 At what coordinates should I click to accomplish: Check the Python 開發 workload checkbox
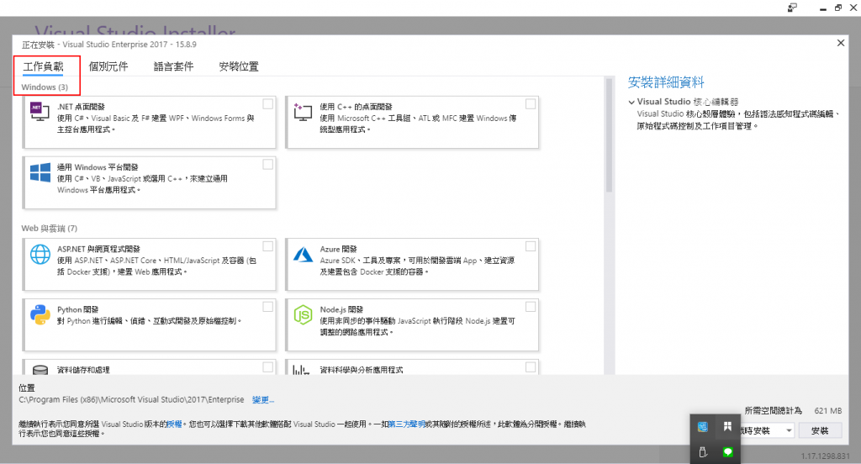[x=268, y=307]
